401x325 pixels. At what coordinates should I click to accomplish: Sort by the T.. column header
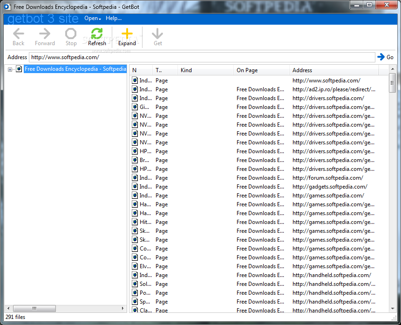pyautogui.click(x=165, y=70)
